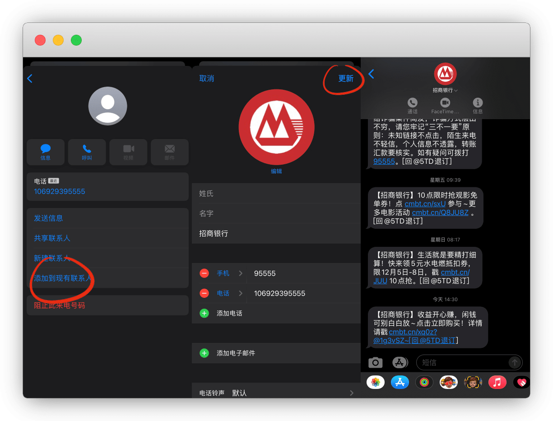
Task: Change the 电话 label type chevron
Action: coord(240,293)
